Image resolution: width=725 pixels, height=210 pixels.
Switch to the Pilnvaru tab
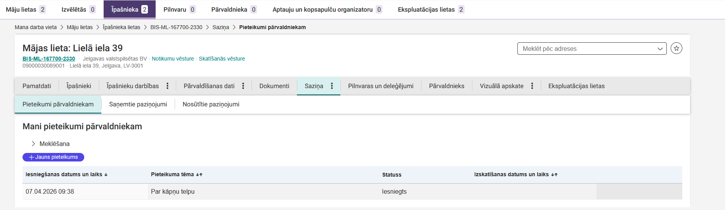(179, 9)
